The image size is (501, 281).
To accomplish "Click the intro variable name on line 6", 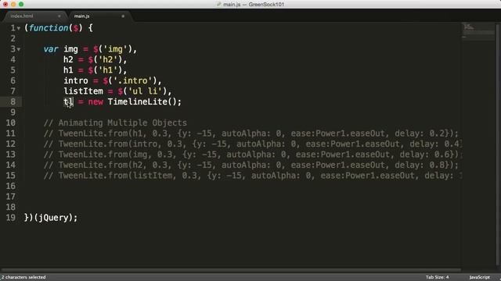I will coord(76,80).
